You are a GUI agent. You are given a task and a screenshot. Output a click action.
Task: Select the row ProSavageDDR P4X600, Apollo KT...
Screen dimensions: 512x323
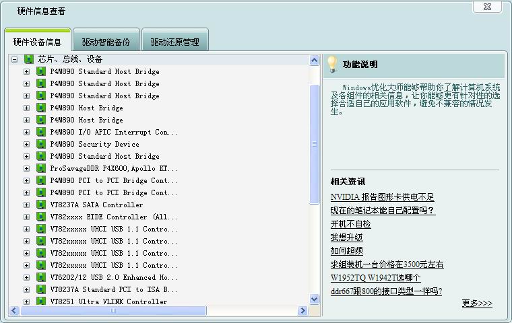tap(114, 169)
